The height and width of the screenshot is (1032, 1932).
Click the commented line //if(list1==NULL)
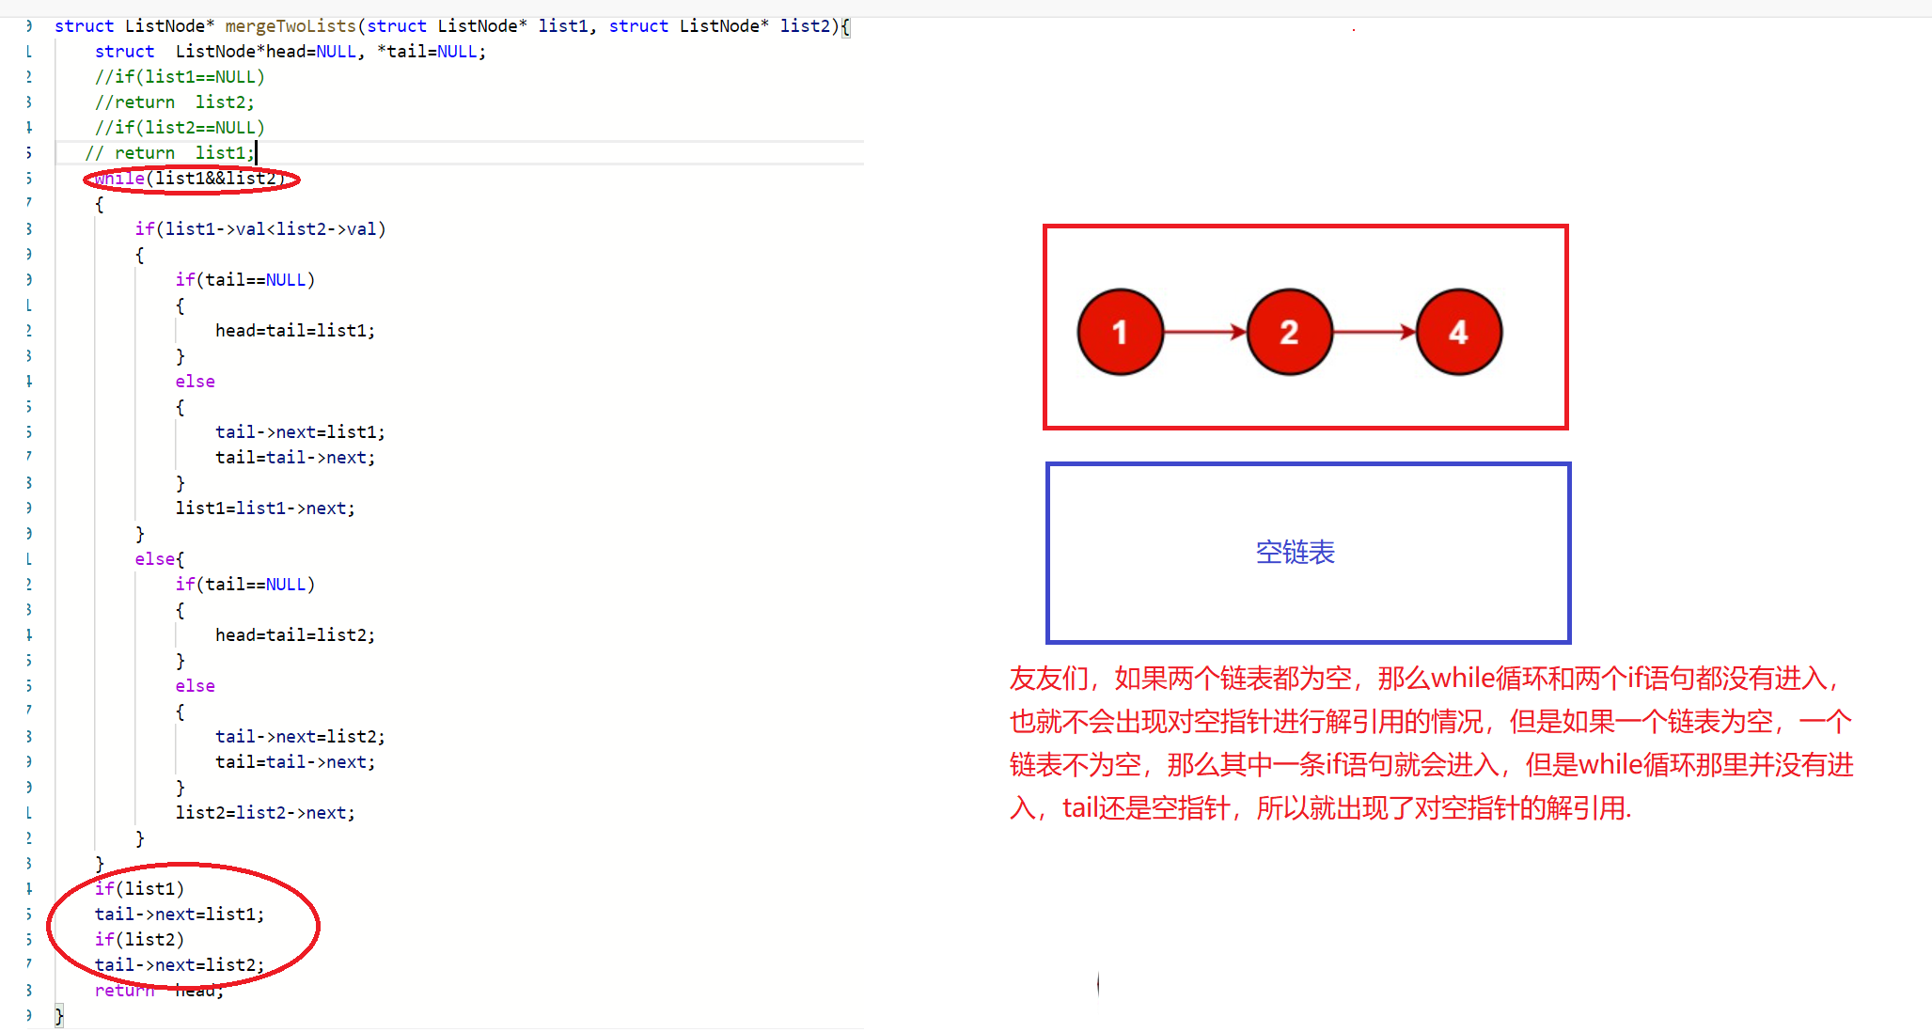pyautogui.click(x=180, y=77)
